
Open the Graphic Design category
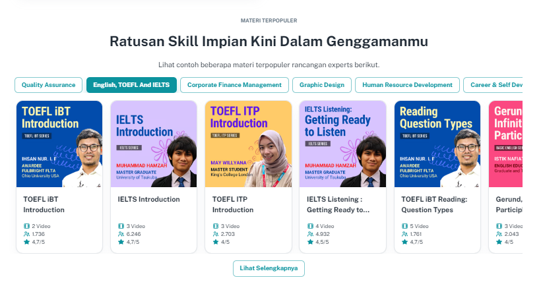point(322,85)
